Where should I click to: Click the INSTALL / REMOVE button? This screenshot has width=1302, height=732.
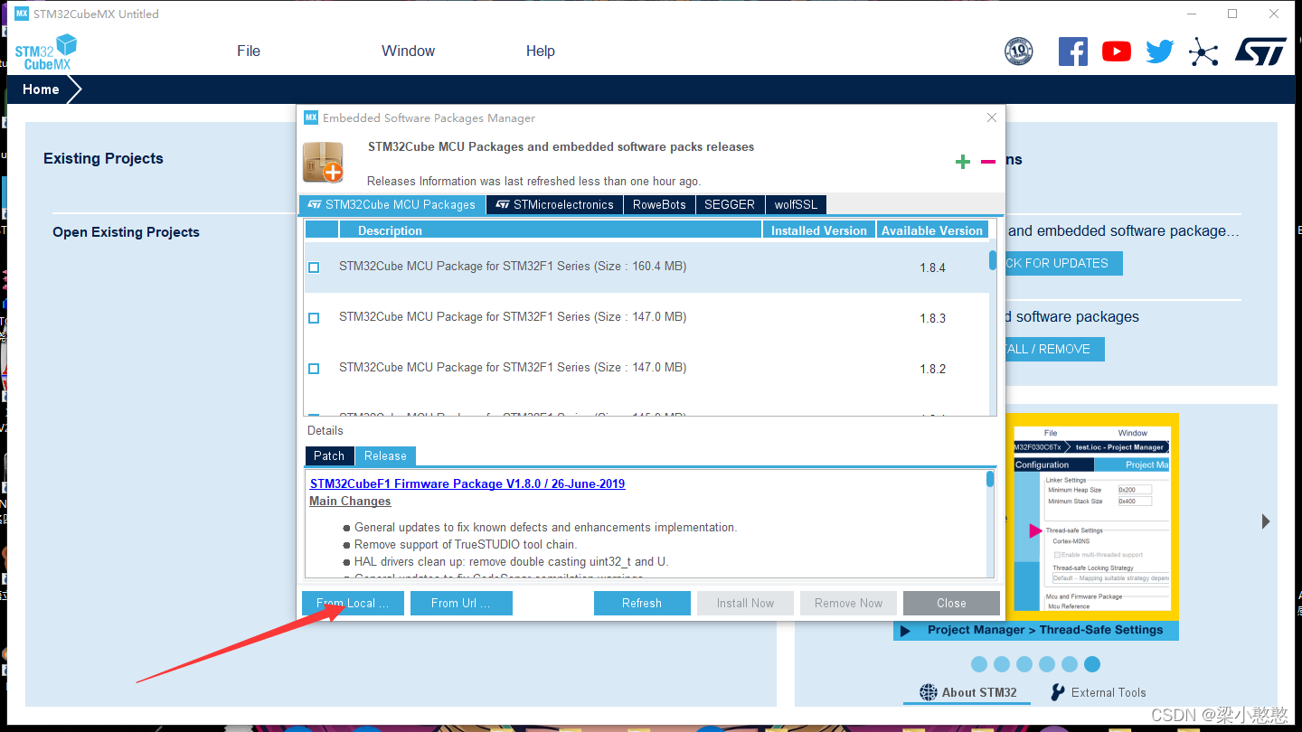pos(1055,349)
